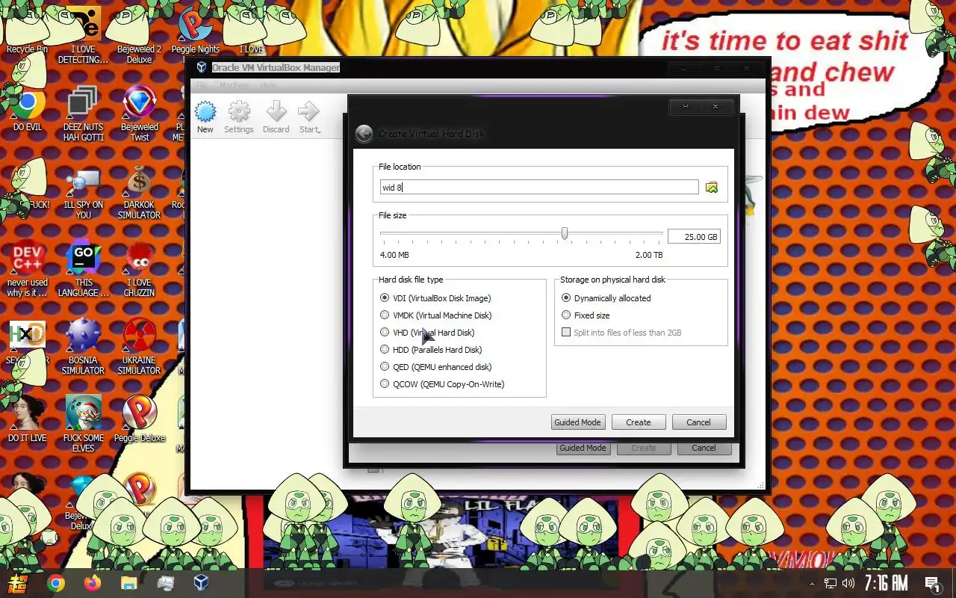Click the front Guided Mode button

click(x=577, y=422)
